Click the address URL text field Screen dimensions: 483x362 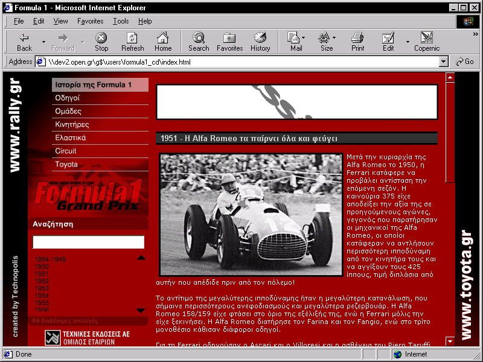tap(243, 62)
